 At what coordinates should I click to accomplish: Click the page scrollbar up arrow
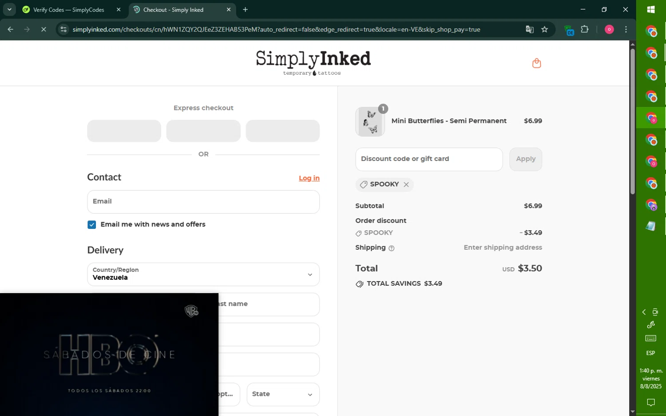click(633, 44)
